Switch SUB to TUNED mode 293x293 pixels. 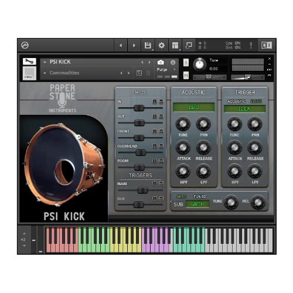point(200,196)
